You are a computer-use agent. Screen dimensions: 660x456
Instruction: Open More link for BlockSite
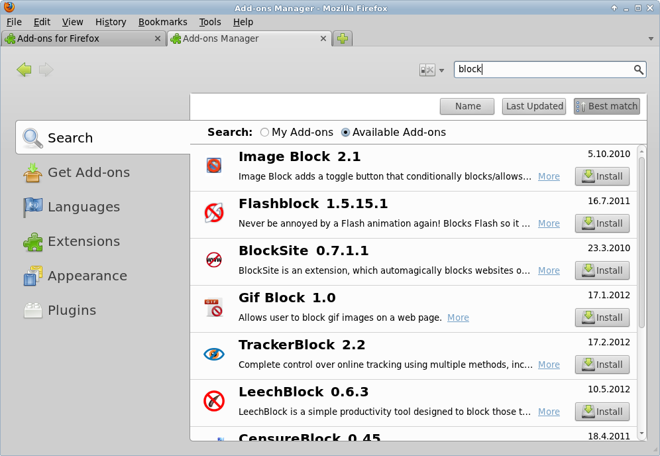(549, 270)
